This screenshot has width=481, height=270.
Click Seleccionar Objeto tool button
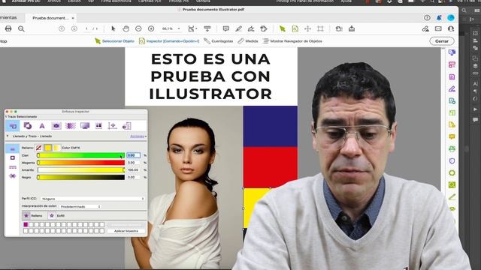click(115, 41)
